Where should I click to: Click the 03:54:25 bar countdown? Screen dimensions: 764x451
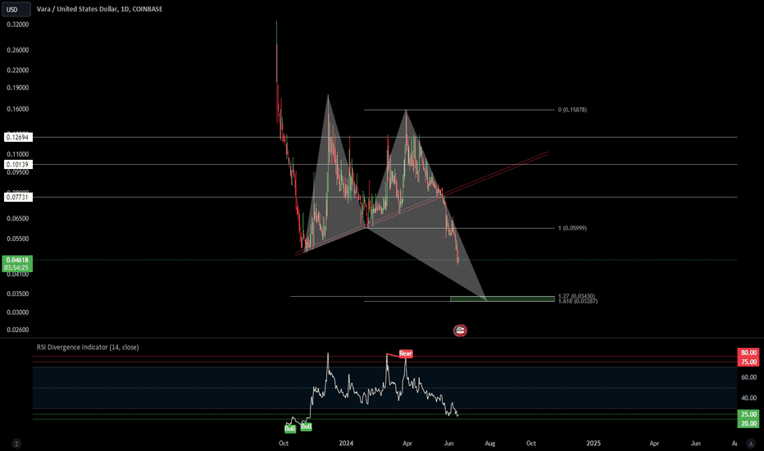17,267
